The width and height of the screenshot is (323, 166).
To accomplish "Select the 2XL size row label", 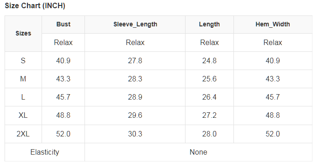I will coord(23,134).
